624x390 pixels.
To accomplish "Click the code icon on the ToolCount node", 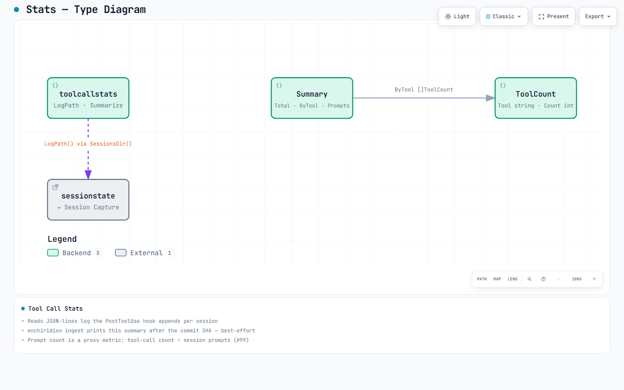I will (x=503, y=85).
